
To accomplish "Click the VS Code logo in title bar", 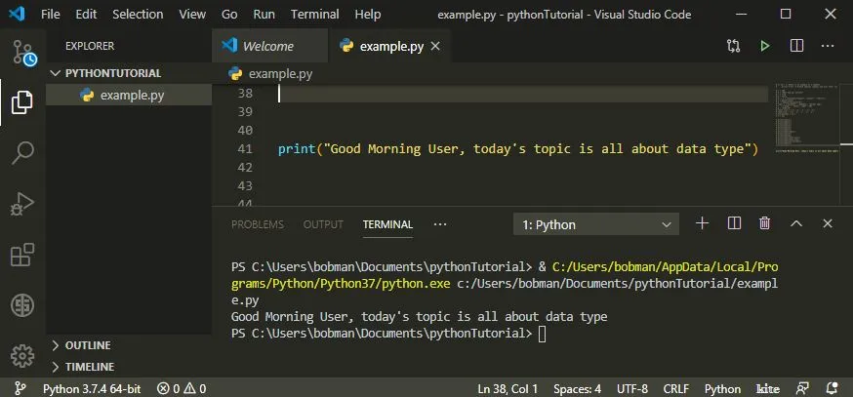I will 17,14.
